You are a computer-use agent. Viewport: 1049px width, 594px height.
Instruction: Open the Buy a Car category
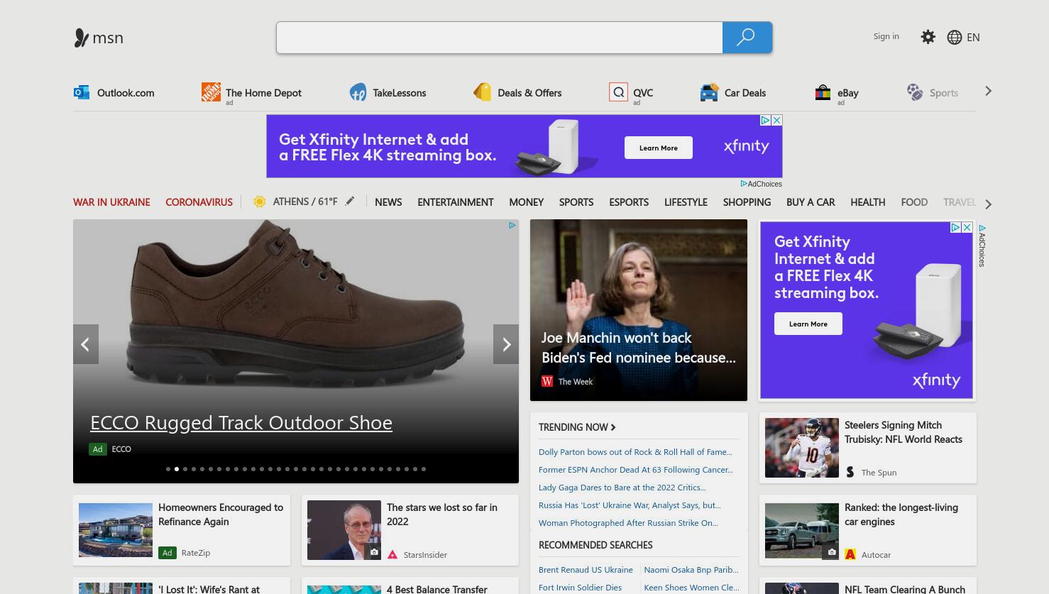[811, 202]
